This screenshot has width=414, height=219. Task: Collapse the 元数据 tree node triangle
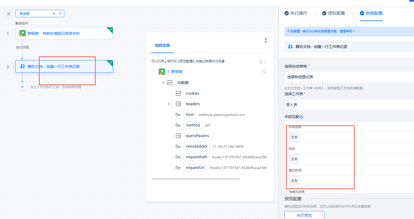coord(163,83)
